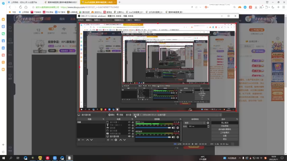287x161 pixels.
Task: Toggle visibility of 视频采集设备 source
Action: pos(129,133)
